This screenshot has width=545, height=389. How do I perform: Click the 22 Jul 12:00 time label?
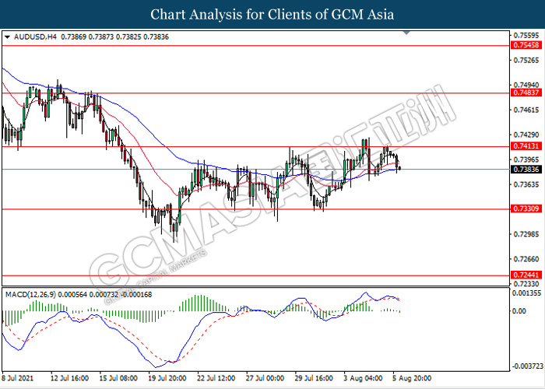218,378
